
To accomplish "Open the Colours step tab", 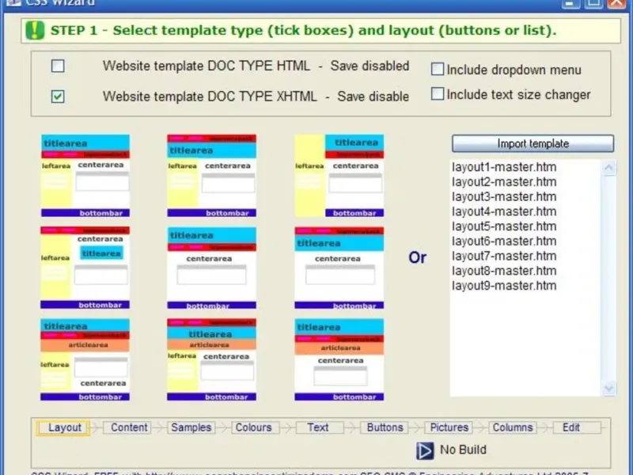I will [256, 427].
